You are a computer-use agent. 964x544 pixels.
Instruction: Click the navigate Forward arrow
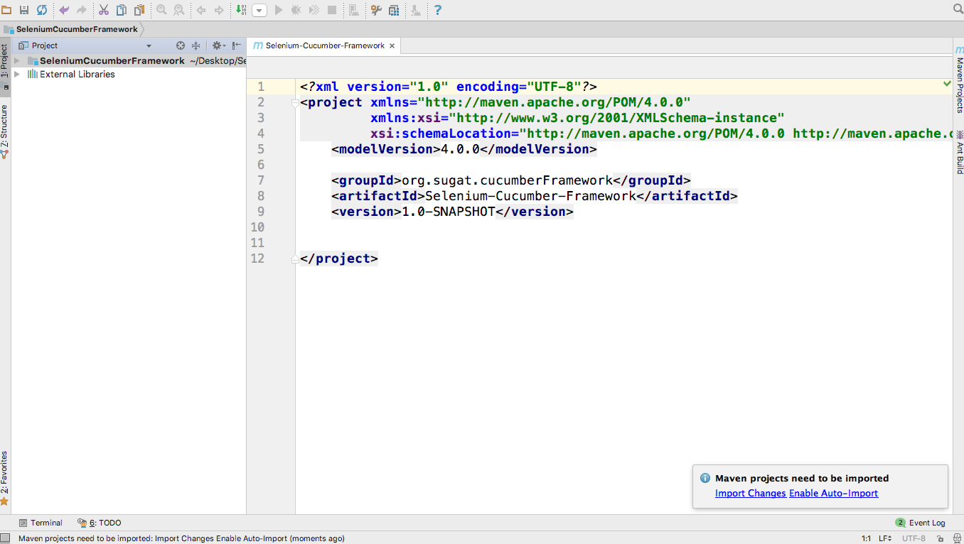[x=219, y=10]
